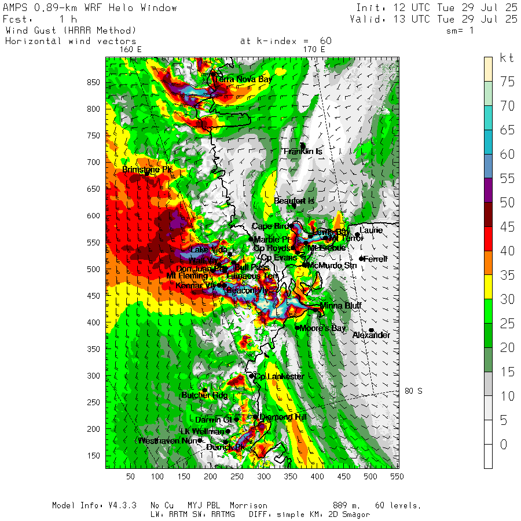Select the 'Lk Wellman' label
521x521 pixels.
tap(203, 432)
